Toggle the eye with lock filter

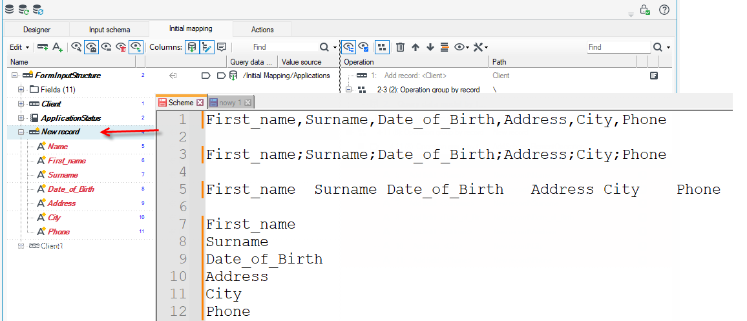pos(92,47)
